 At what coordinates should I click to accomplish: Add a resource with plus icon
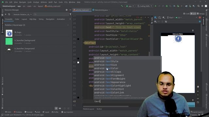(x=6, y=14)
